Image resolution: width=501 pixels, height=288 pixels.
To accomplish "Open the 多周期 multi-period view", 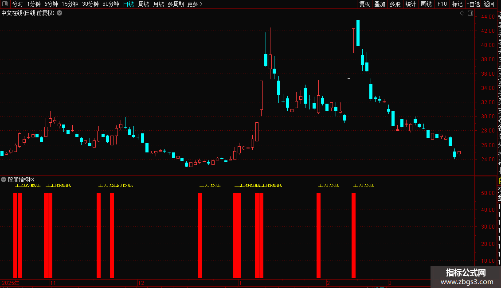I will (x=176, y=4).
